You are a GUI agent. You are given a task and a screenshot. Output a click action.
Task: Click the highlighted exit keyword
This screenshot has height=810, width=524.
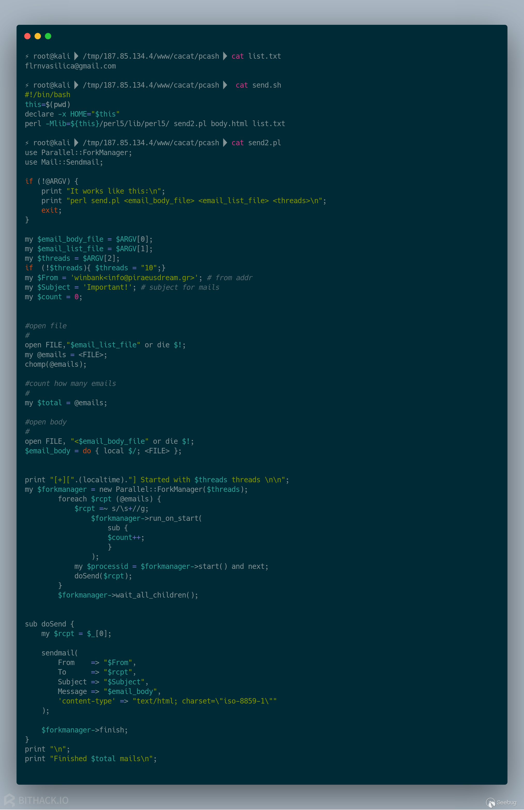click(49, 210)
